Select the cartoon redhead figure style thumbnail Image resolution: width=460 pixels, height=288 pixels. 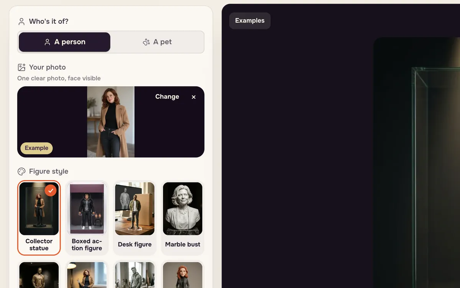click(x=183, y=275)
